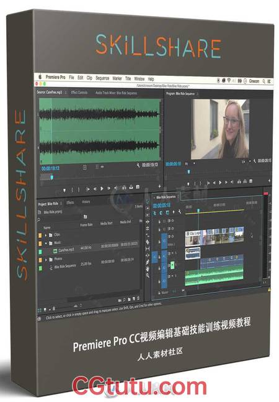This screenshot has width=279, height=402.
Task: Click timeline timecode 00:00:05:18
Action: pyautogui.click(x=162, y=206)
